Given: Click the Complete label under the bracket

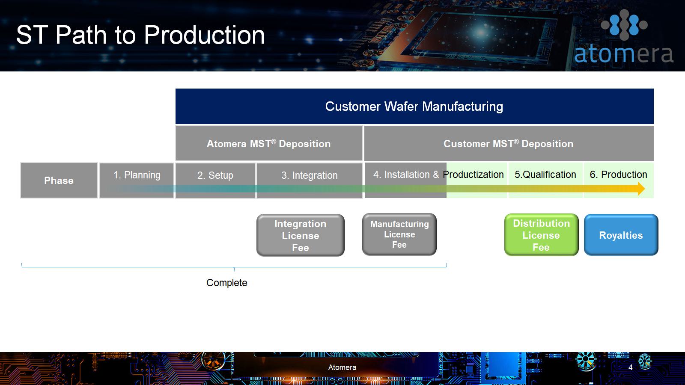Looking at the screenshot, I should tap(226, 283).
